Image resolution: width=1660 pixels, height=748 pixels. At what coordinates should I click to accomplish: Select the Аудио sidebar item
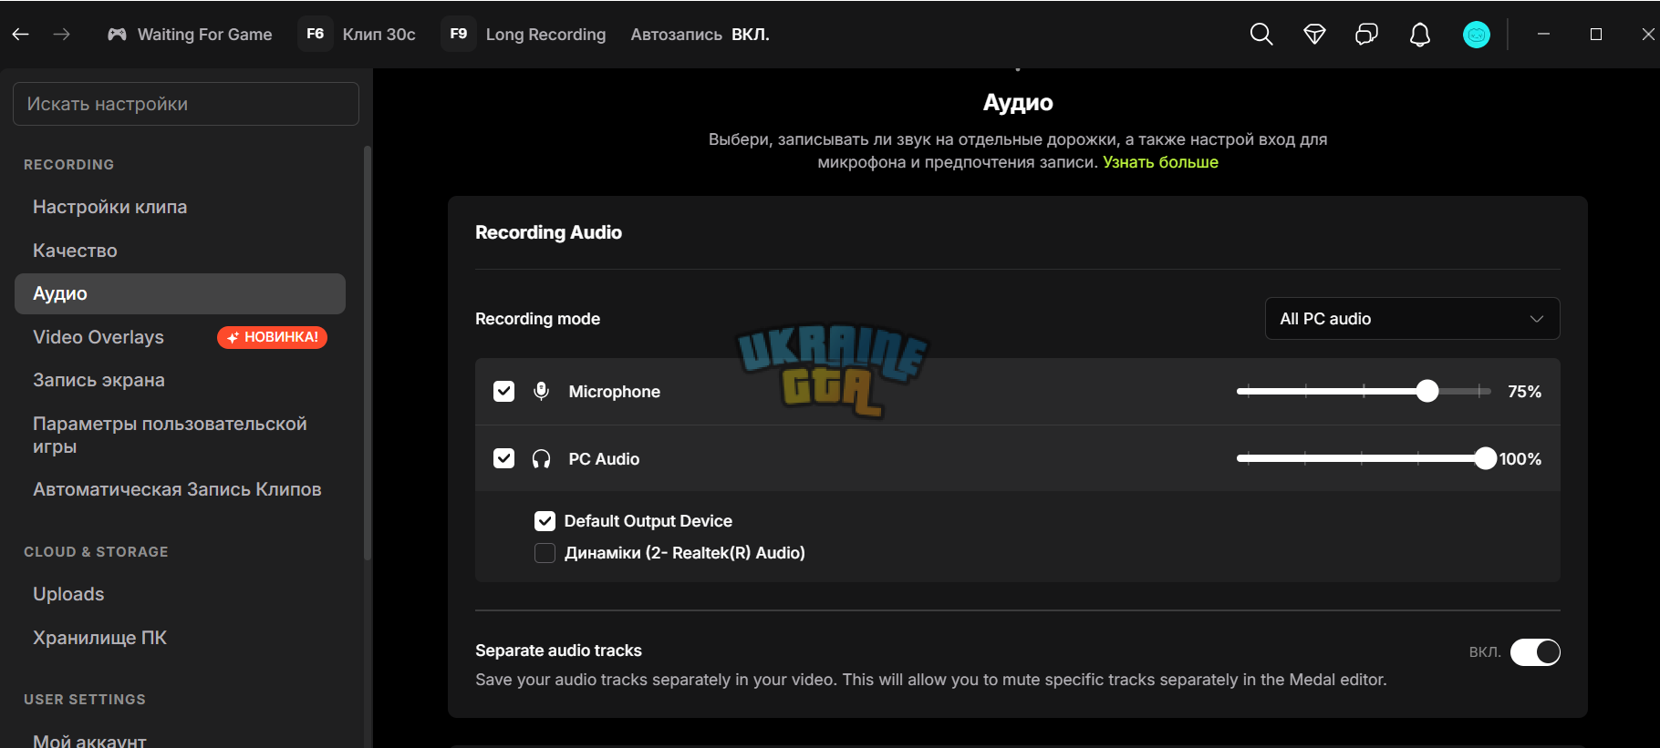click(180, 293)
